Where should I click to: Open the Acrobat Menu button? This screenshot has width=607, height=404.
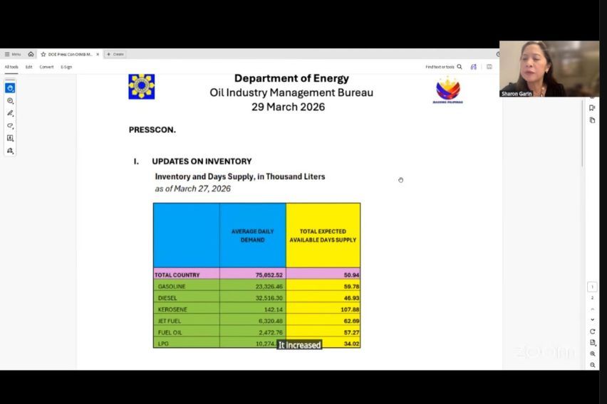tap(12, 54)
